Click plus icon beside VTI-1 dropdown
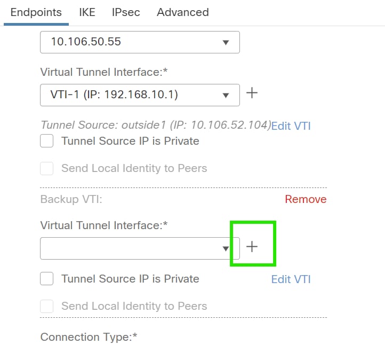Screen dimensions: 385x344 pos(252,93)
